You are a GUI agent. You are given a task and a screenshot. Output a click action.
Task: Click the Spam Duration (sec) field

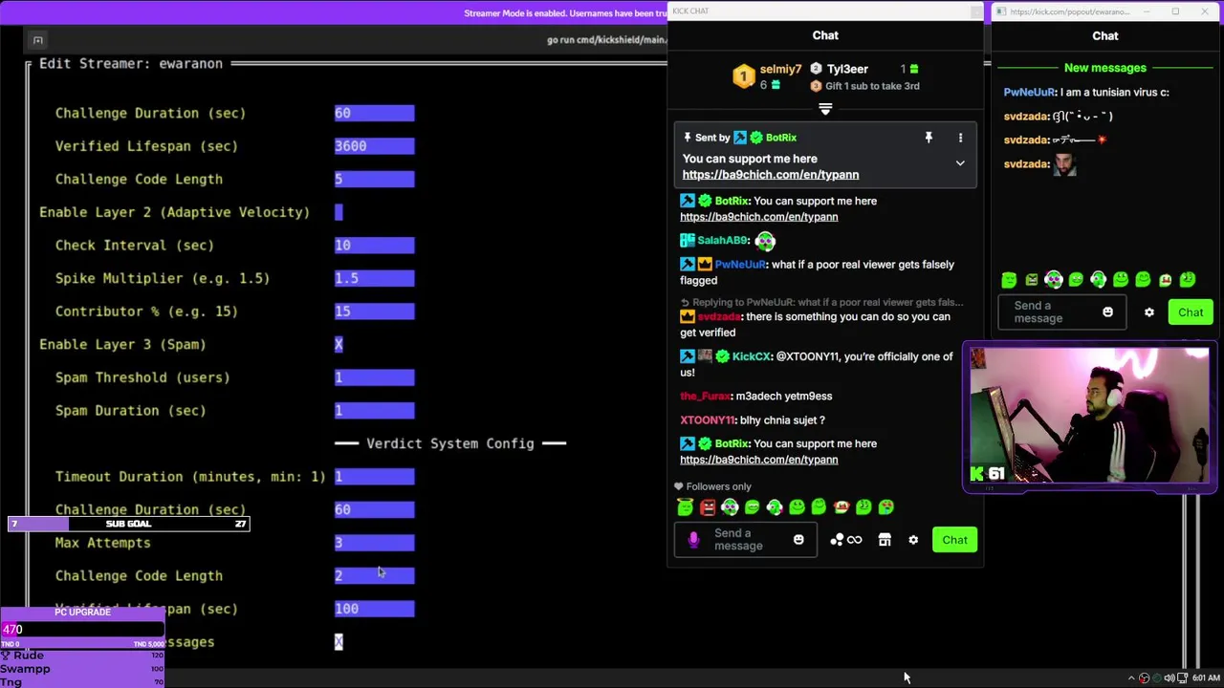tap(374, 411)
